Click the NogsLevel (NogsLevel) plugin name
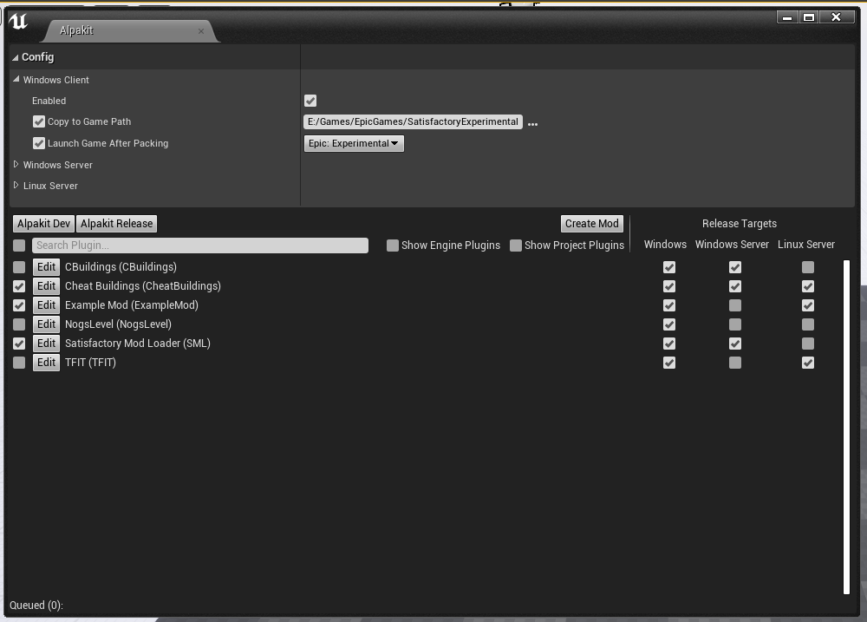Image resolution: width=867 pixels, height=622 pixels. pos(118,324)
